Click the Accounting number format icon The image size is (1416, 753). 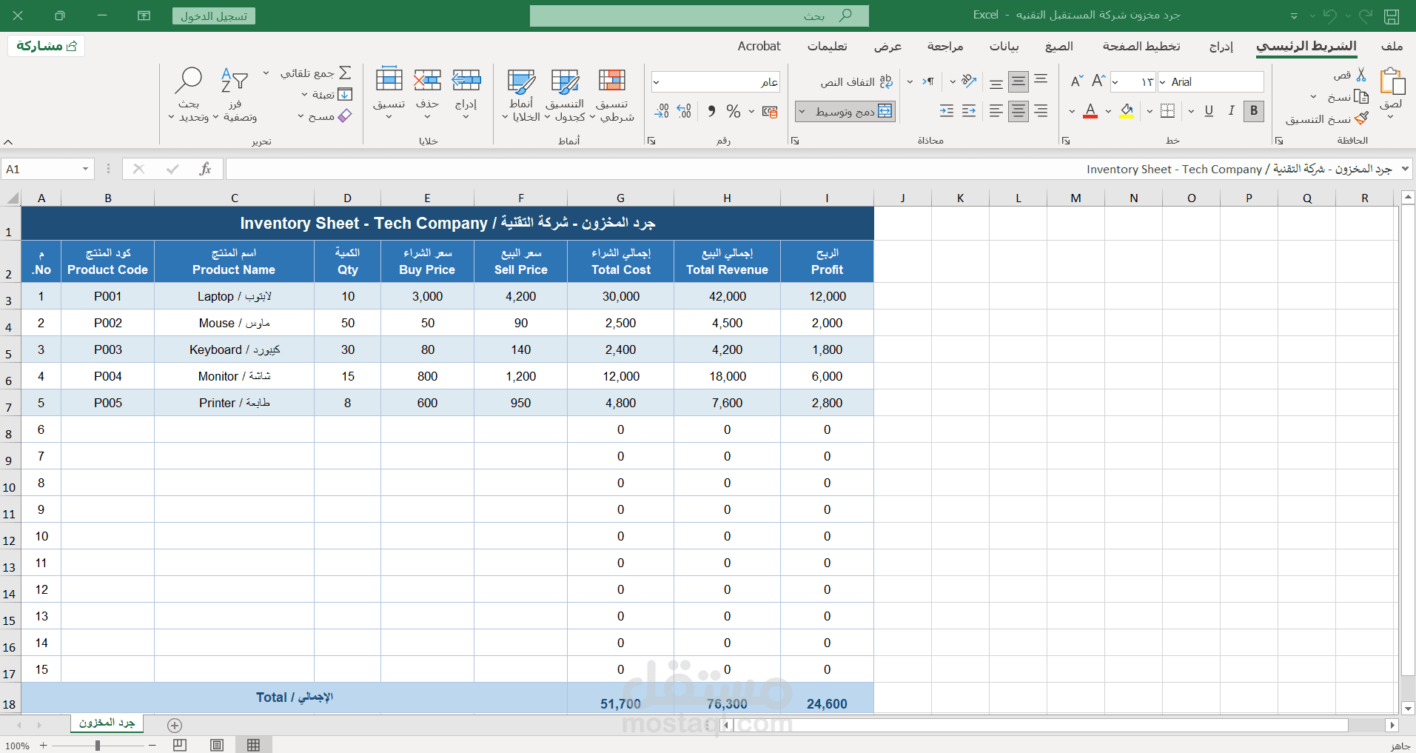point(770,111)
